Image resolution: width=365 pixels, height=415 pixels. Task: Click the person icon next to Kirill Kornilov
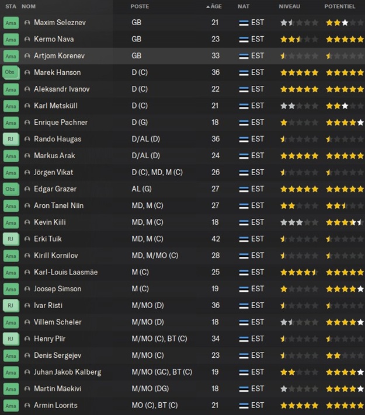click(27, 256)
